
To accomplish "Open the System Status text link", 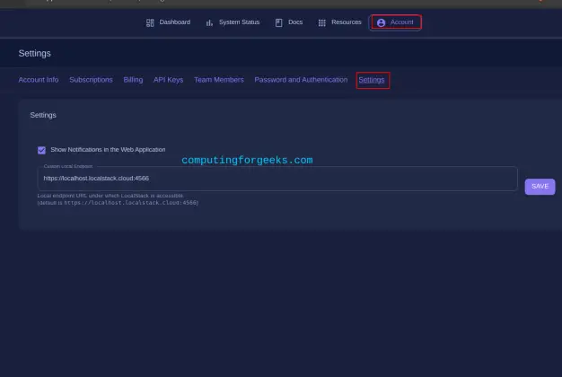I will 239,22.
